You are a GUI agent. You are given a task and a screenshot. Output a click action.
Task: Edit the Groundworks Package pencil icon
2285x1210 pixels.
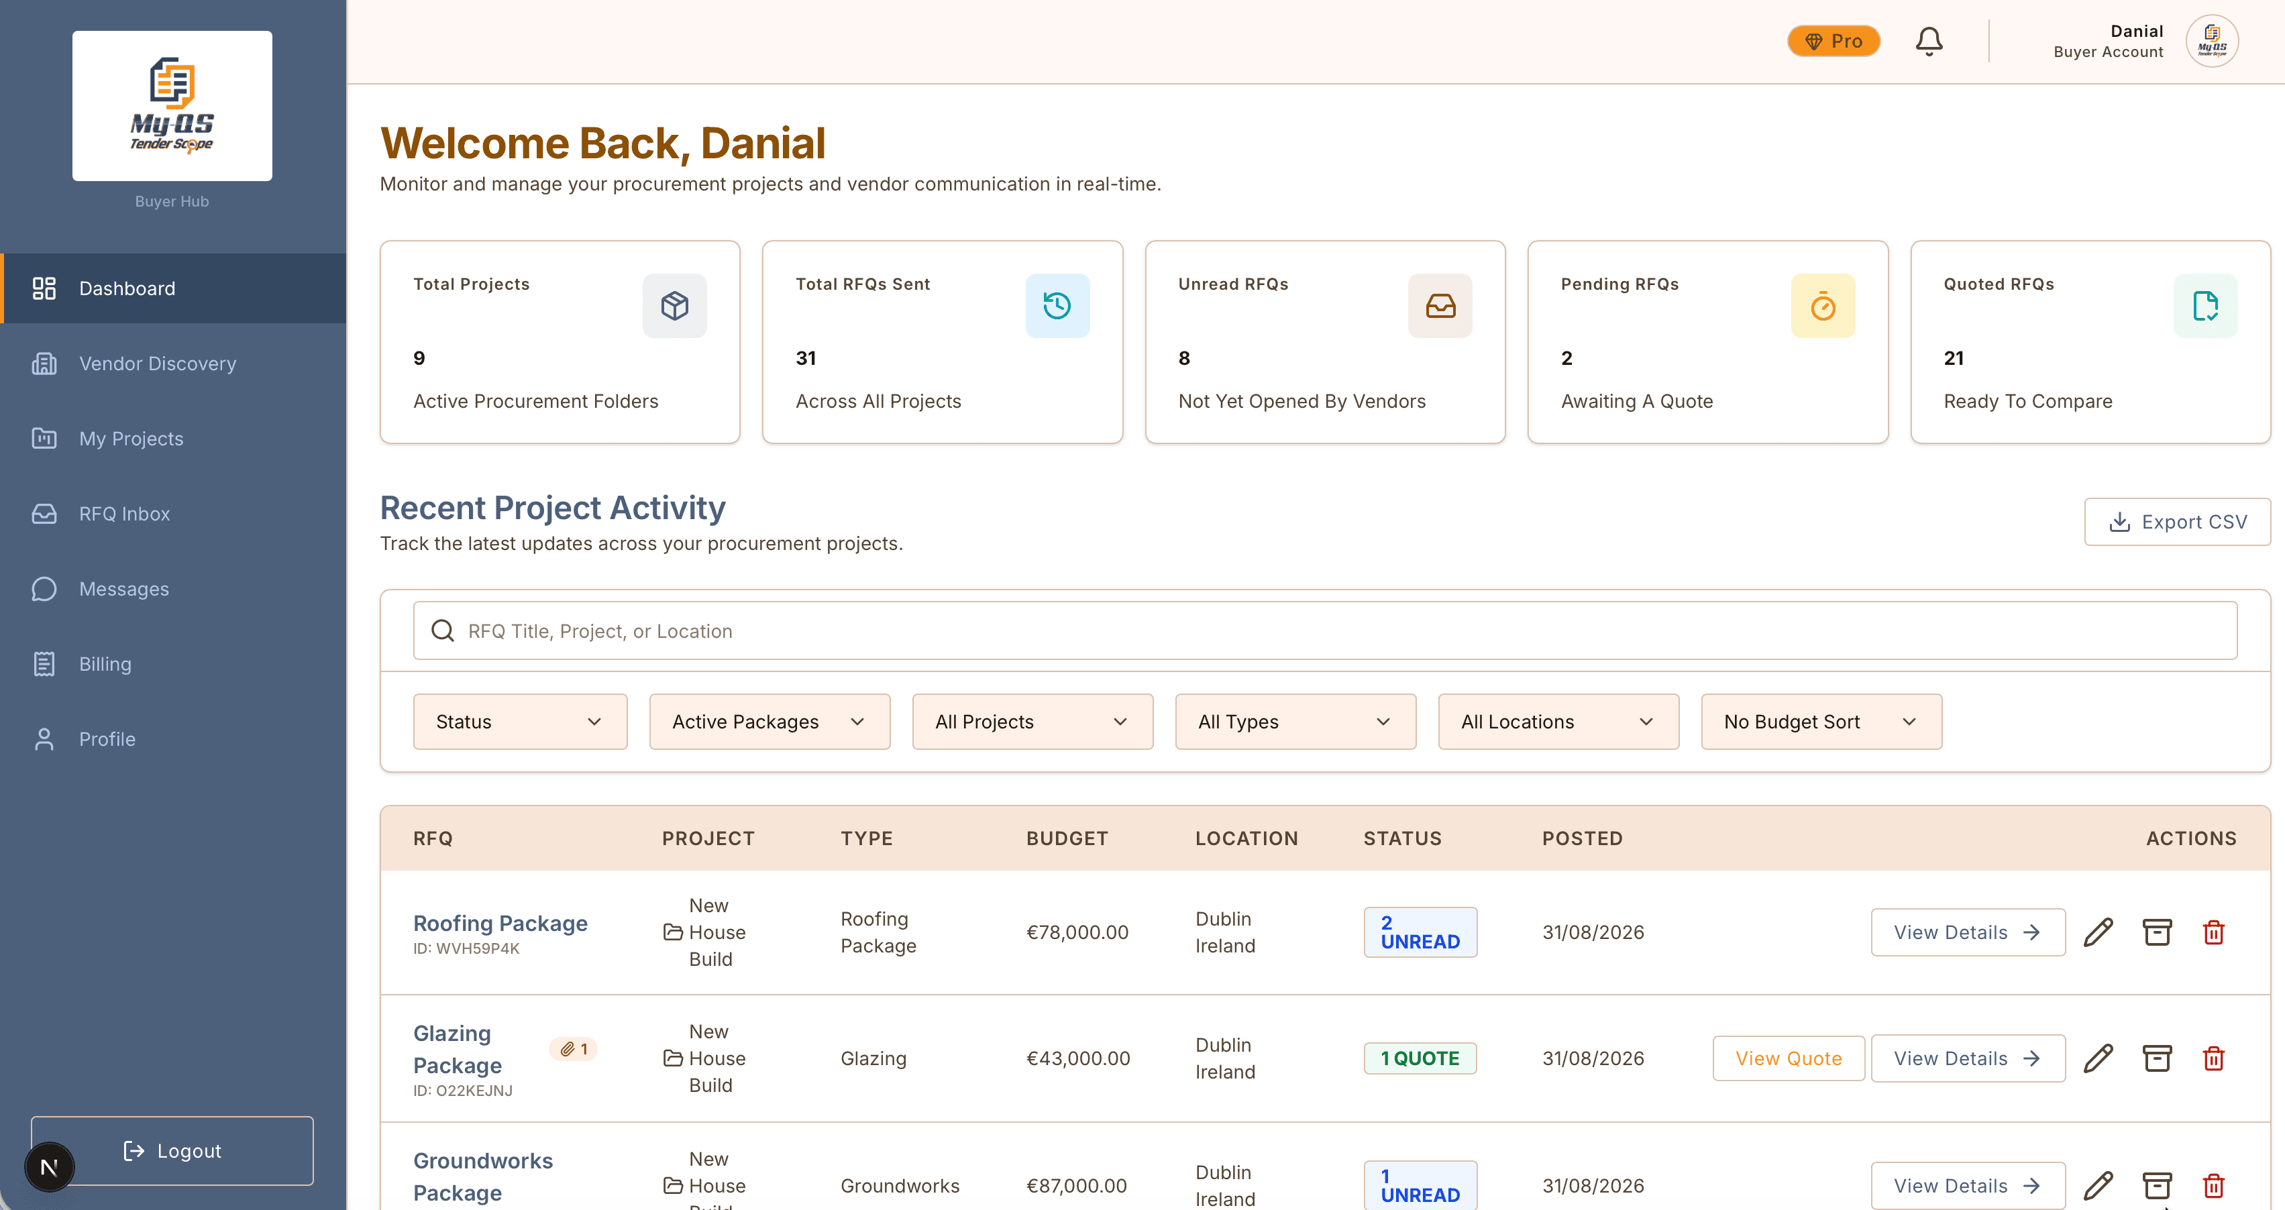click(2098, 1186)
